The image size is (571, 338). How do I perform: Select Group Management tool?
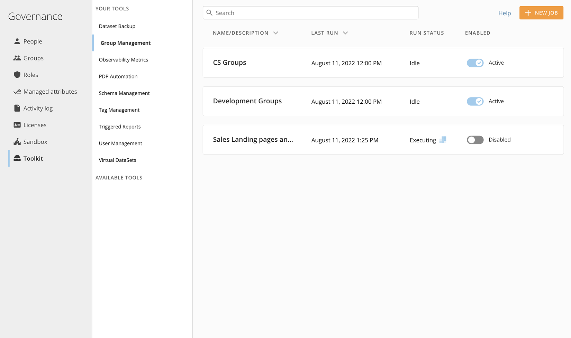pos(125,43)
